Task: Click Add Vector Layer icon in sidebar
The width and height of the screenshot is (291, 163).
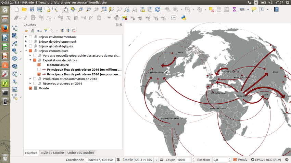Action: click(15, 28)
